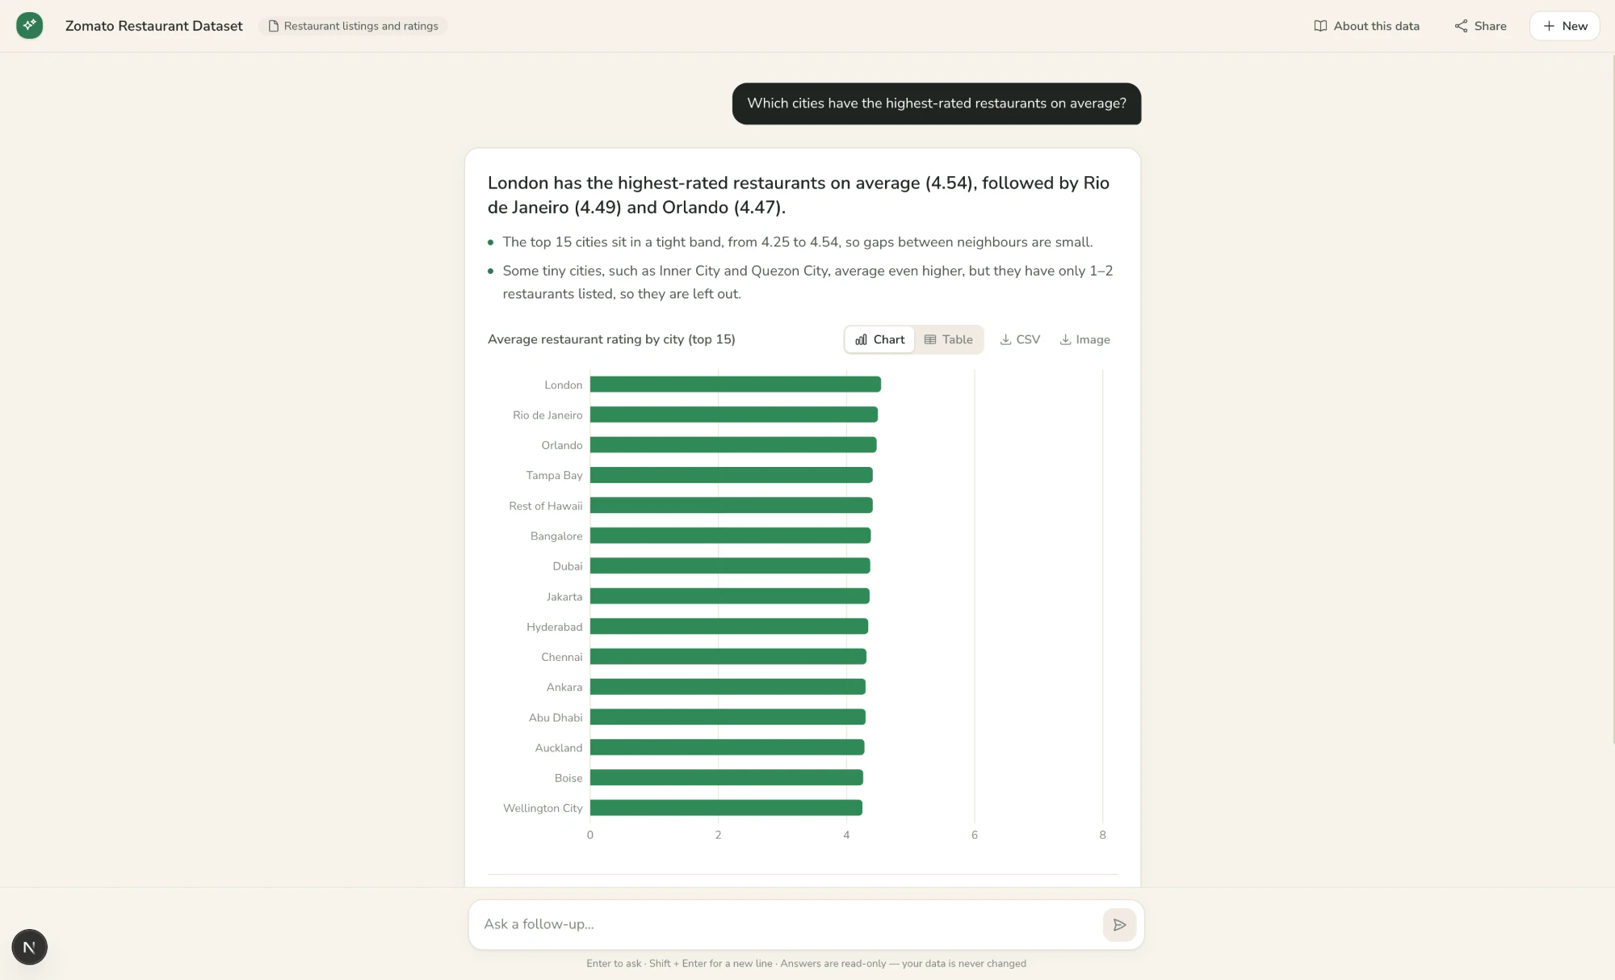The image size is (1615, 980).
Task: Switch to the Chart view tab
Action: pyautogui.click(x=879, y=339)
